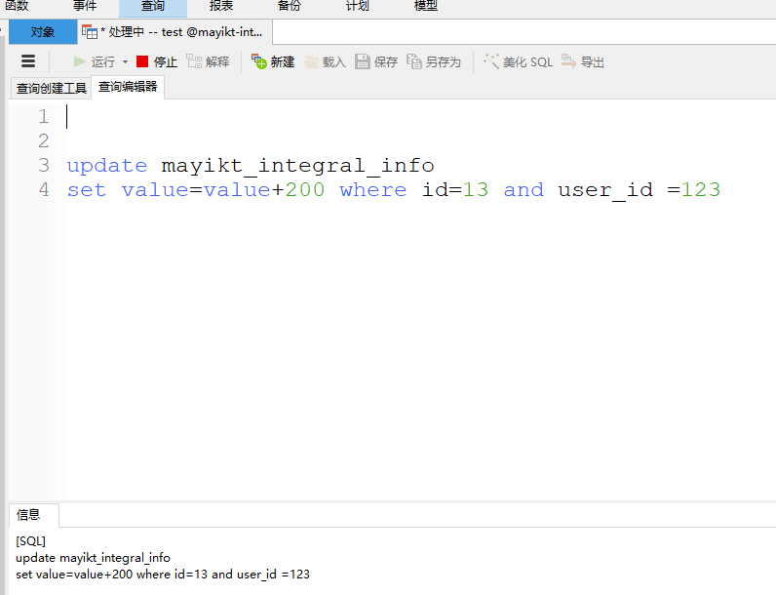The width and height of the screenshot is (776, 595).
Task: Open the 对象 tab
Action: tap(43, 32)
